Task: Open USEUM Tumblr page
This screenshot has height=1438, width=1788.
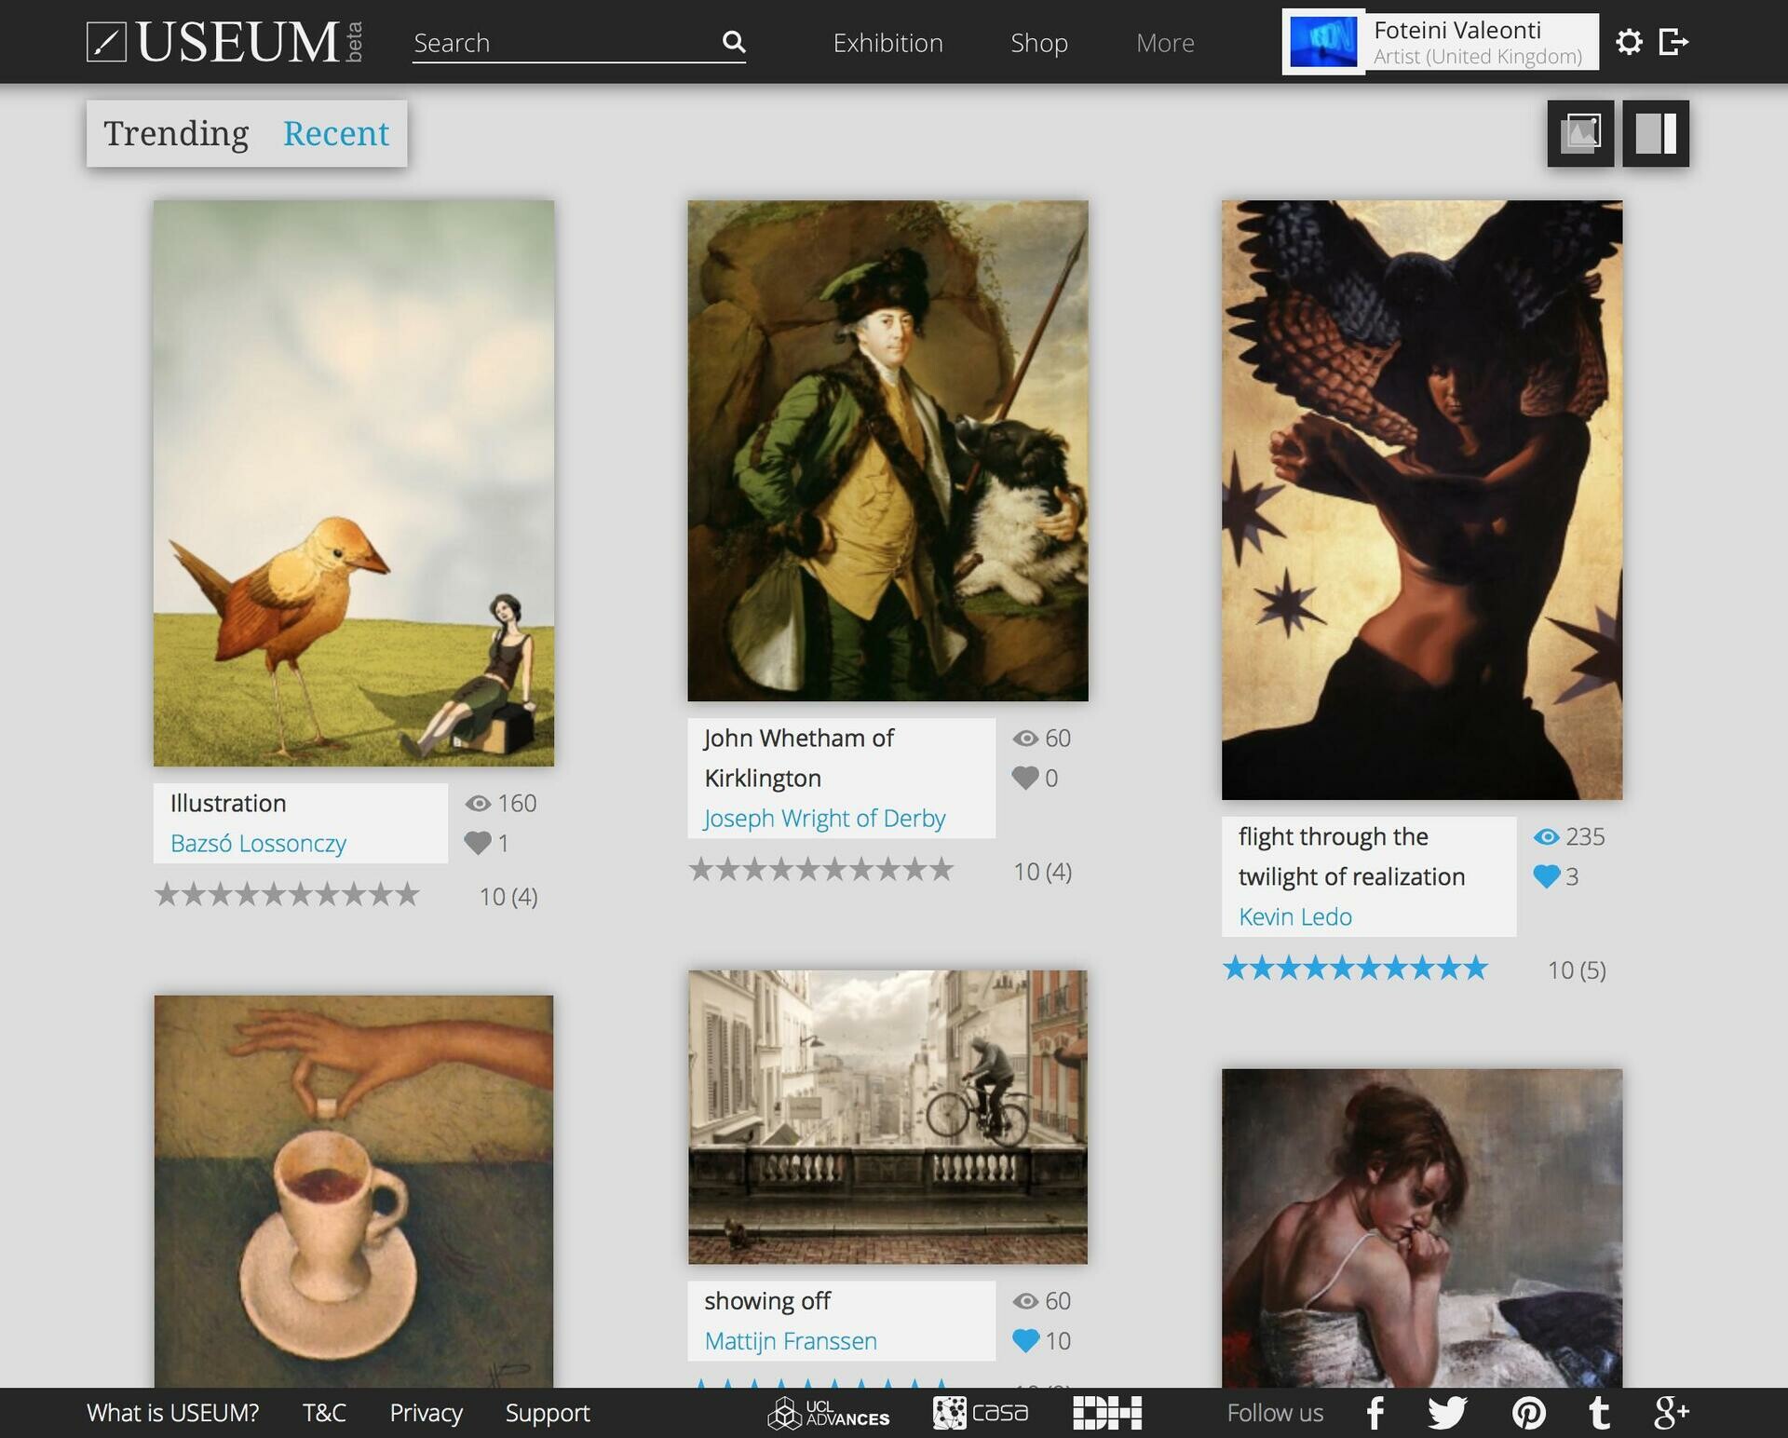Action: 1600,1413
